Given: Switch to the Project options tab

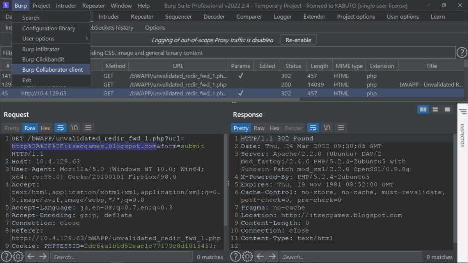Looking at the screenshot, I should [356, 17].
